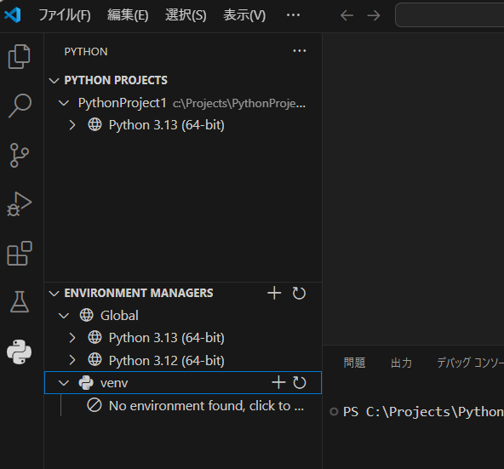504x469 pixels.
Task: Switch to the 出力 panel tab
Action: click(x=401, y=363)
